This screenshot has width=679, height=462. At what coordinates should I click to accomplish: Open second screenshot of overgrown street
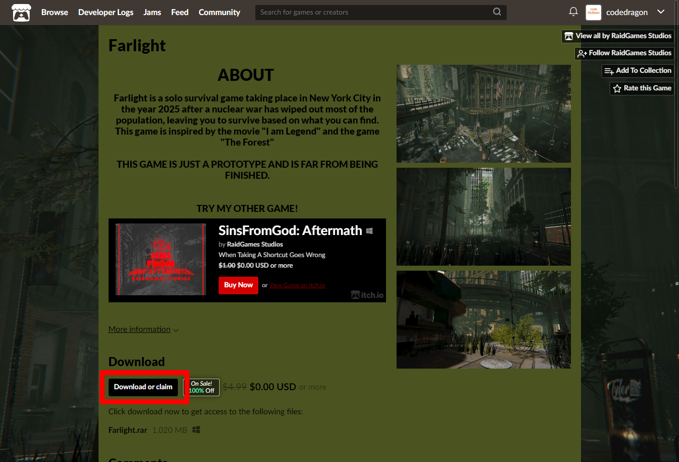483,216
